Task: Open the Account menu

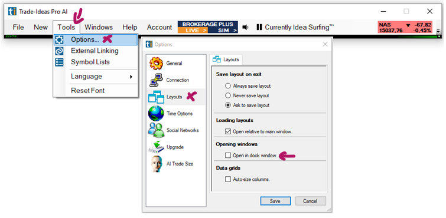Action: point(159,27)
